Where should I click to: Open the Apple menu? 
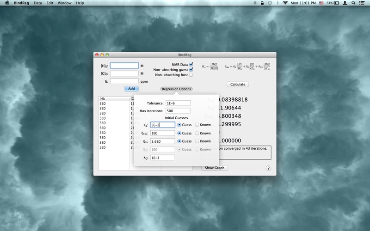(7, 3)
